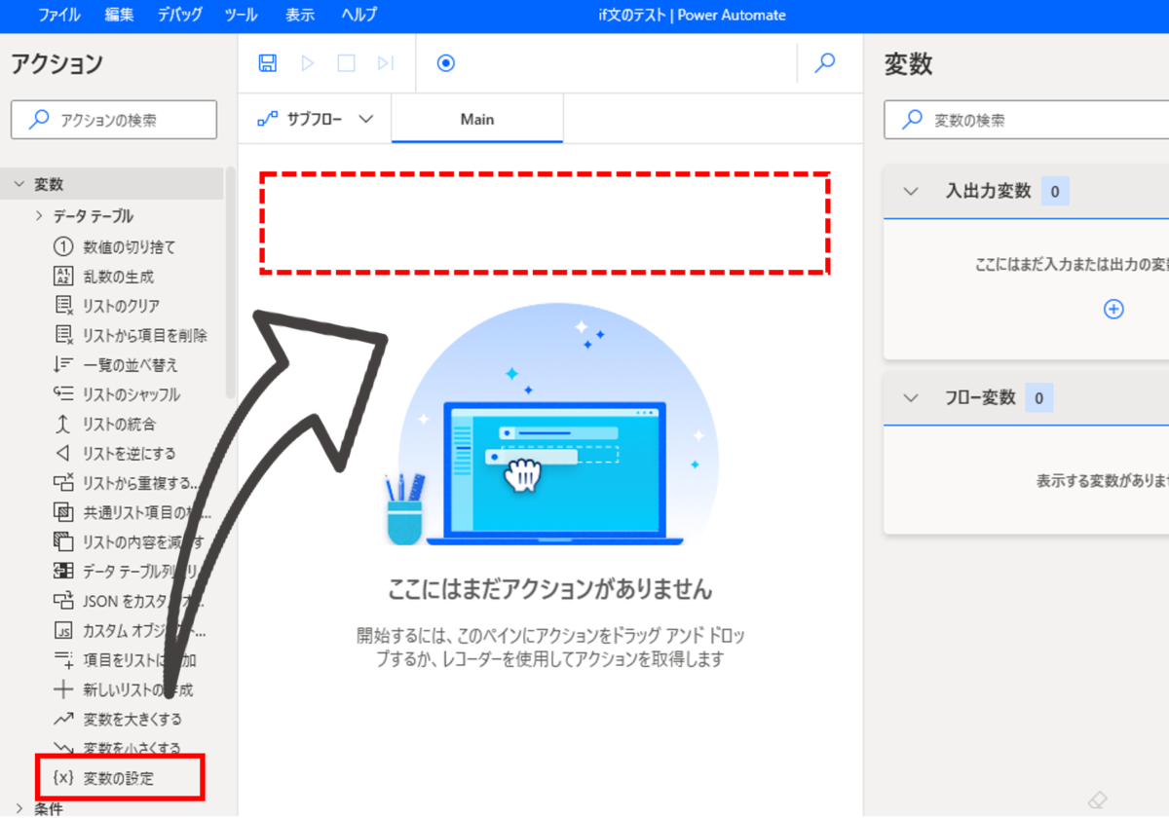Select the 乱数の生成 action
The height and width of the screenshot is (818, 1169).
(117, 277)
